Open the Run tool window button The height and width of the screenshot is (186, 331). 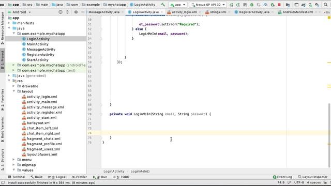tap(100, 177)
